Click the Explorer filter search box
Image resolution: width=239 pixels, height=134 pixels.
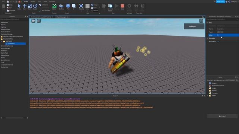14,19
